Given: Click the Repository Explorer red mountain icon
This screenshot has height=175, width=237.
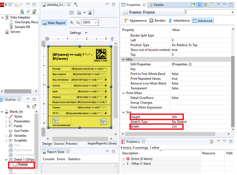Looking at the screenshot, I should [x=2, y=5].
